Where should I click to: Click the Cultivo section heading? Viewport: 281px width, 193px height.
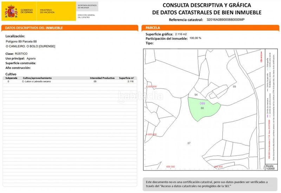pos(11,74)
